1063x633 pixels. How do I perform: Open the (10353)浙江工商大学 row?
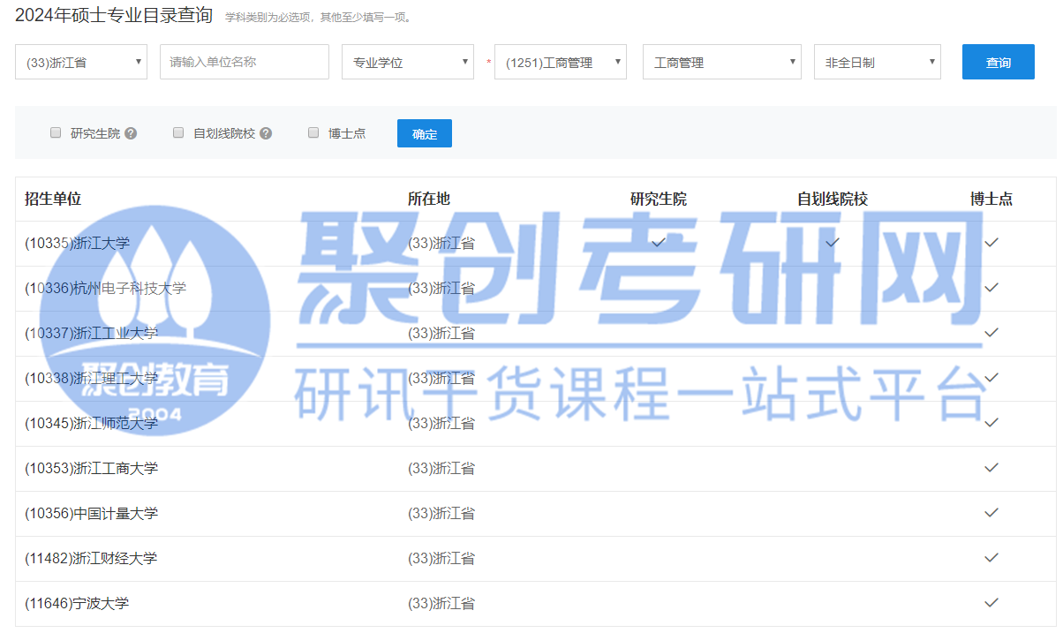(x=535, y=468)
